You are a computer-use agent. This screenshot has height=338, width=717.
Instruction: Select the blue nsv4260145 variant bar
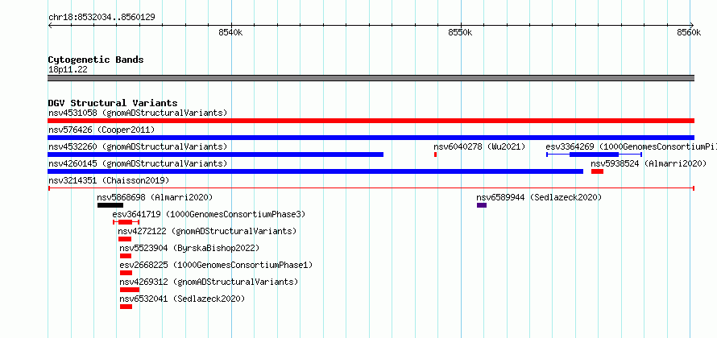pyautogui.click(x=316, y=171)
